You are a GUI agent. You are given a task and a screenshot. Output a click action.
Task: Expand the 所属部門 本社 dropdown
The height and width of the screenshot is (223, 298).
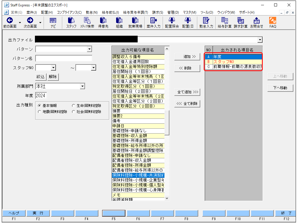pos(82,86)
